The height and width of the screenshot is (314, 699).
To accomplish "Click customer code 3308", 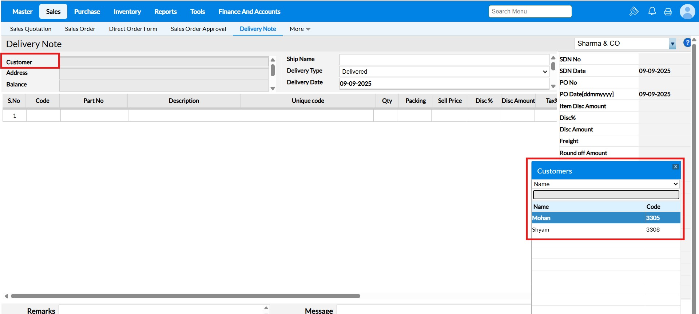I will (653, 230).
